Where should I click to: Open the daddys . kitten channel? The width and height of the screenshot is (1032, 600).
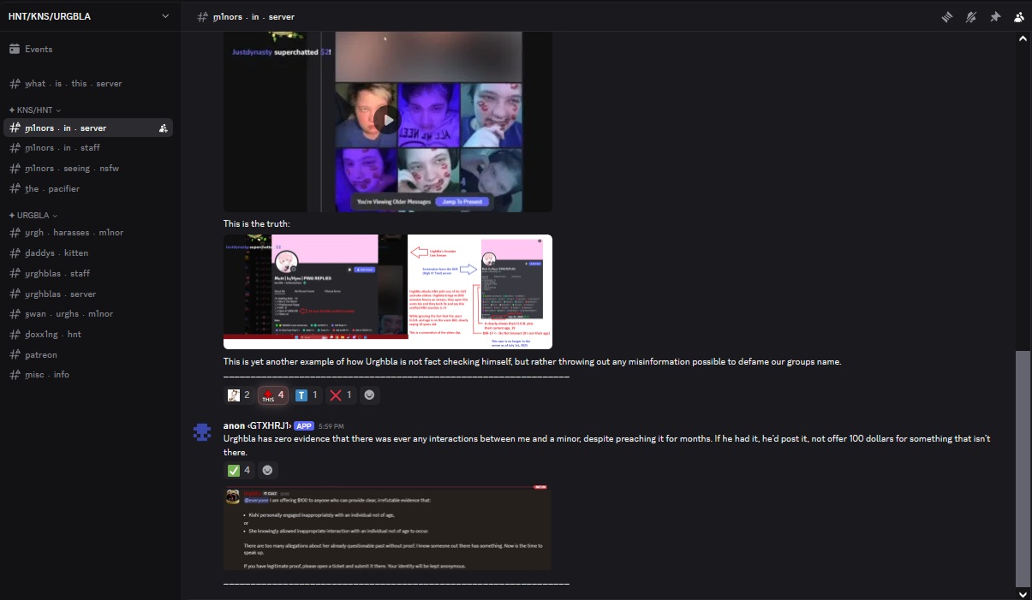(89, 253)
